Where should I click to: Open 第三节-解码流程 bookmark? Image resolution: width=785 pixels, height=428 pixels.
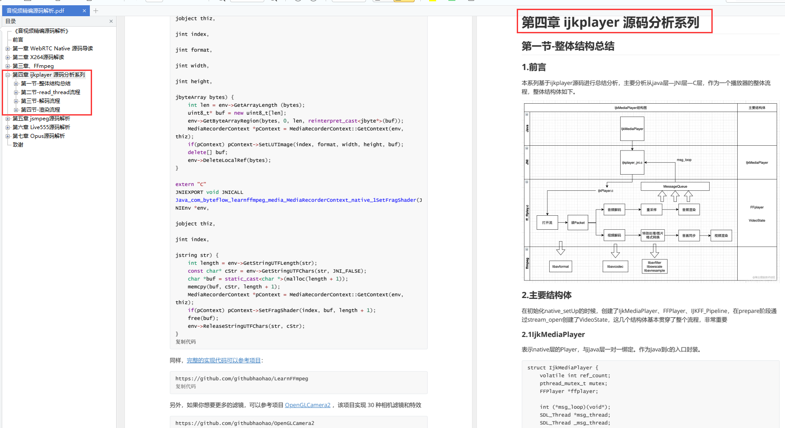coord(40,101)
